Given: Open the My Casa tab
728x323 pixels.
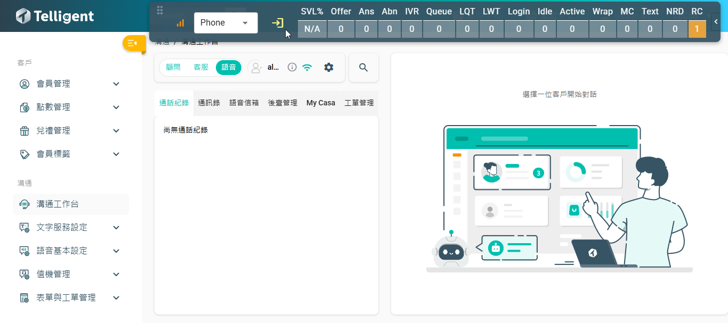Looking at the screenshot, I should pyautogui.click(x=321, y=103).
